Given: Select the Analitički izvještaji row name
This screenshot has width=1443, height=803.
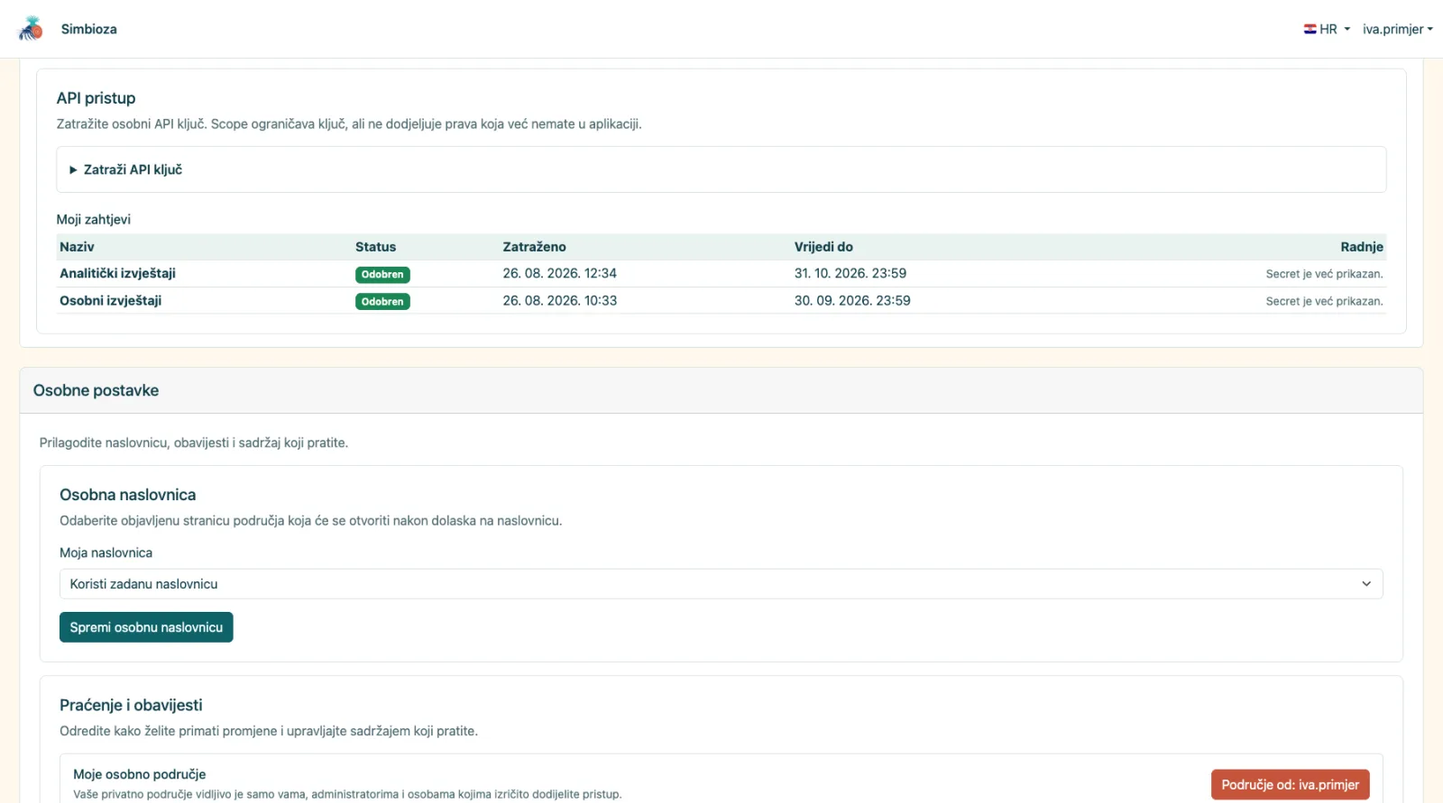Looking at the screenshot, I should pos(117,273).
